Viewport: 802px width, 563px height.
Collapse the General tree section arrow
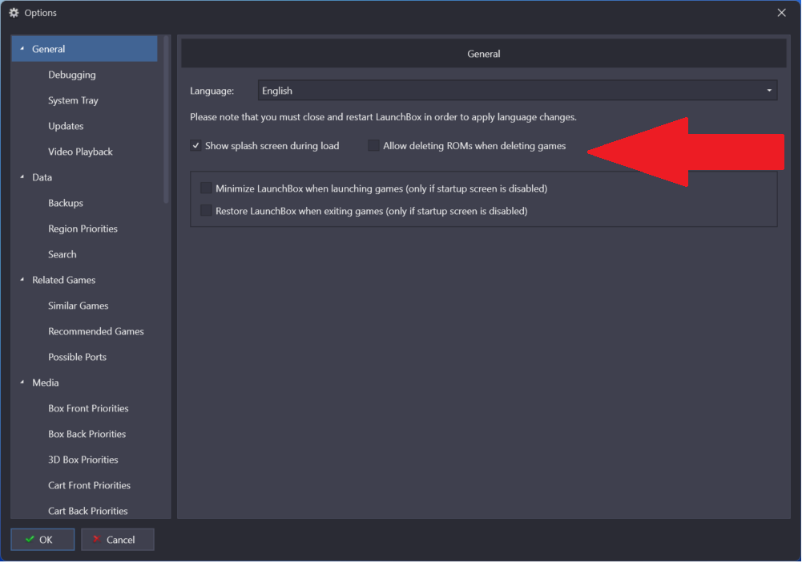22,49
